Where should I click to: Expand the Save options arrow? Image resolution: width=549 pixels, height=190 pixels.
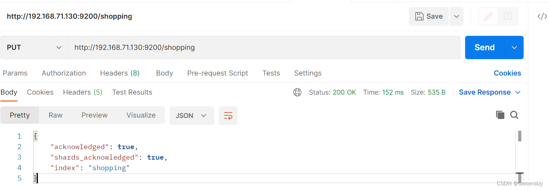point(457,16)
